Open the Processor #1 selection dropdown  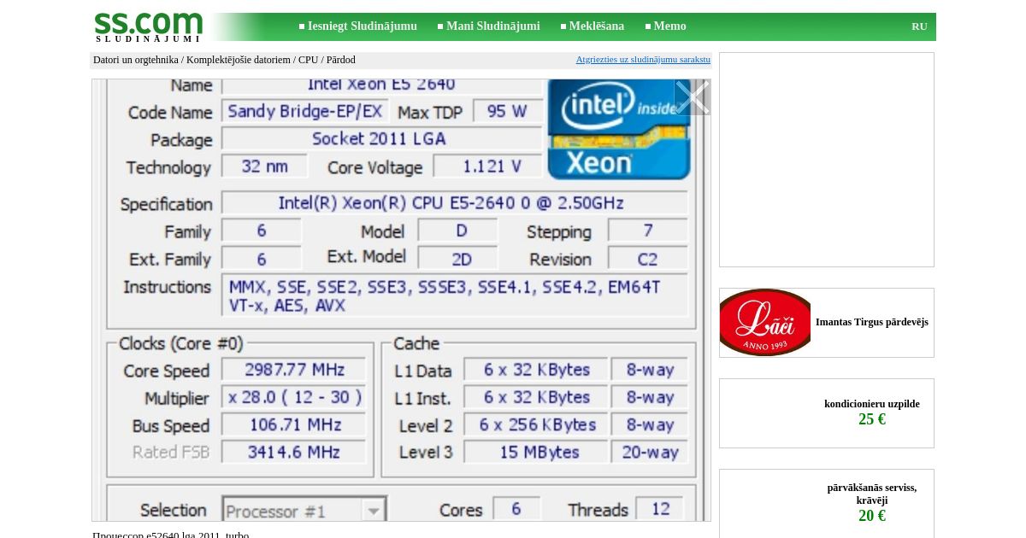coord(304,510)
